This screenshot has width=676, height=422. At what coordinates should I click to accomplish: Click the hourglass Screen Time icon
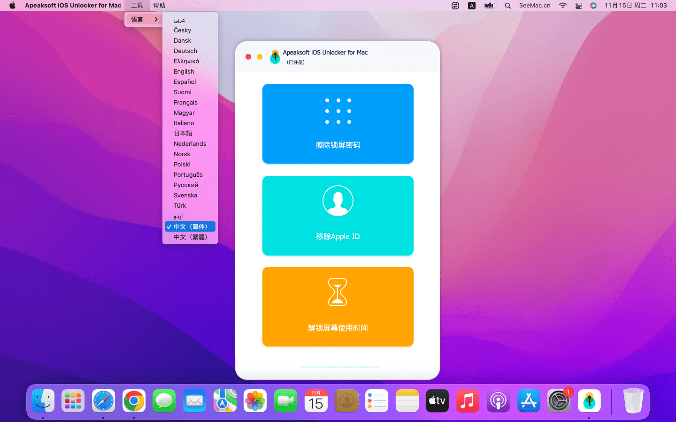point(338,292)
